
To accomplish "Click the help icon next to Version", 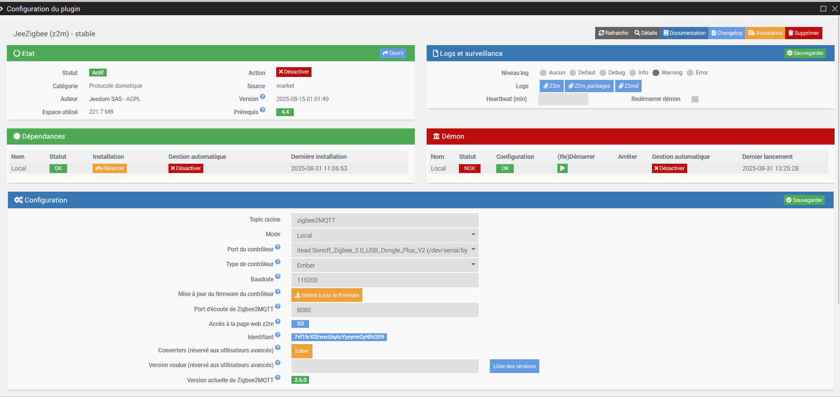I will point(263,97).
